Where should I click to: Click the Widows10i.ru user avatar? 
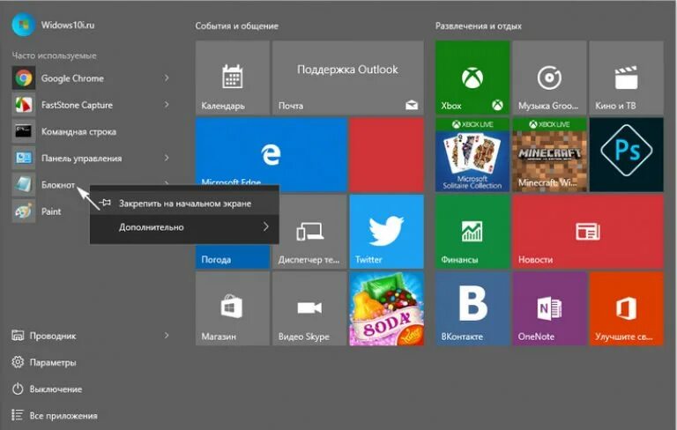pos(23,25)
